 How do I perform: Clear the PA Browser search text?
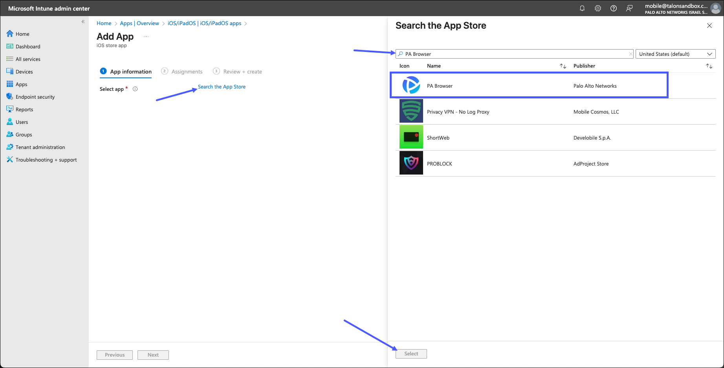631,54
